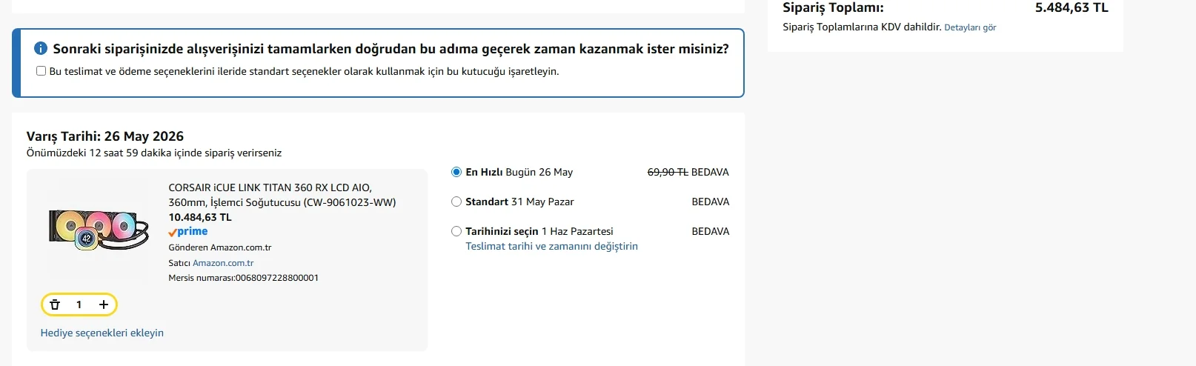This screenshot has width=1196, height=366.
Task: Click the trash icon to remove the item
Action: point(55,305)
